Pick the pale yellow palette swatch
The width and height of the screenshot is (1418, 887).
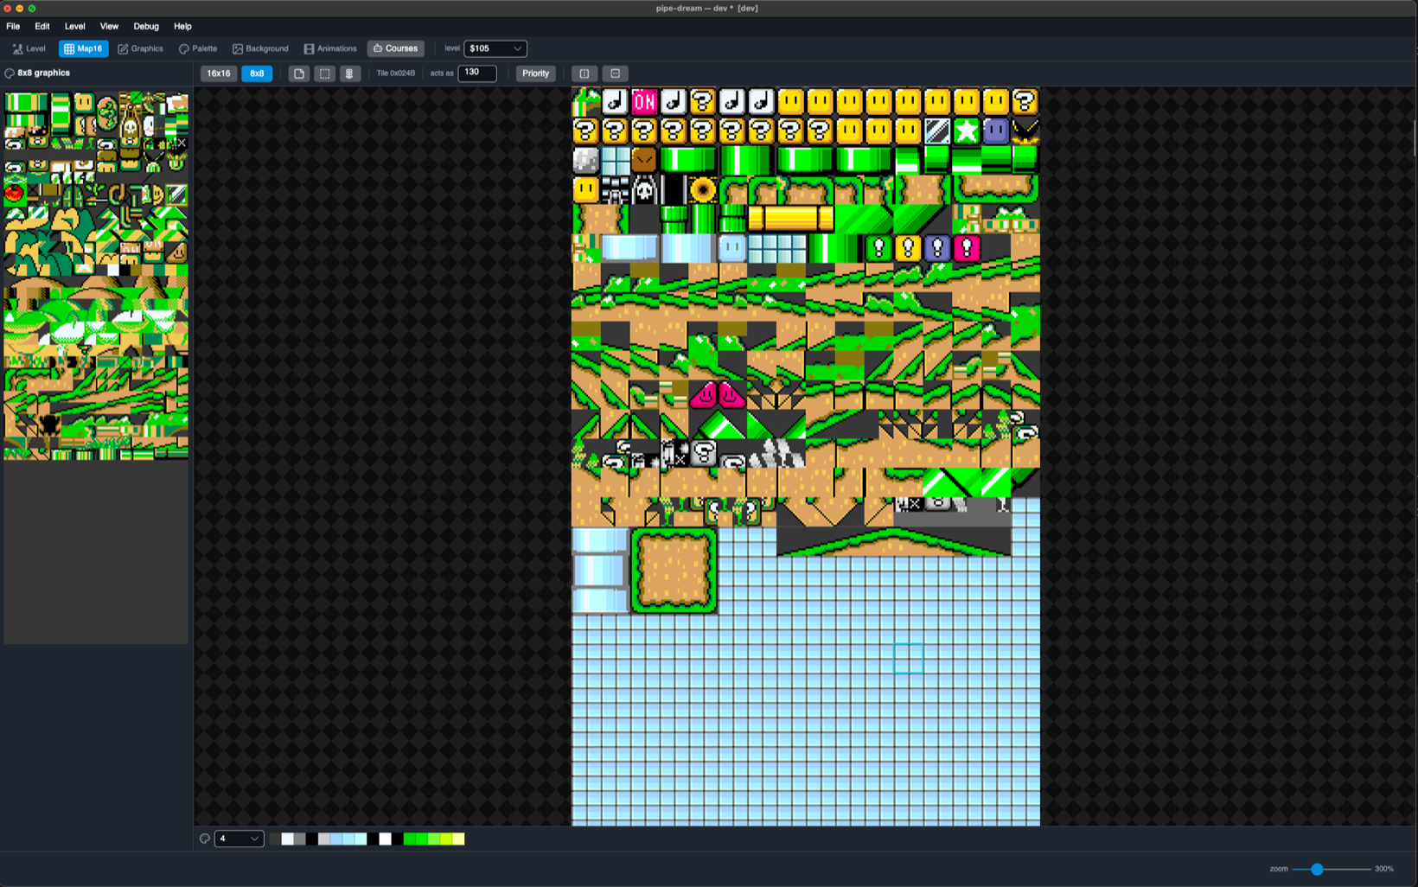point(458,839)
